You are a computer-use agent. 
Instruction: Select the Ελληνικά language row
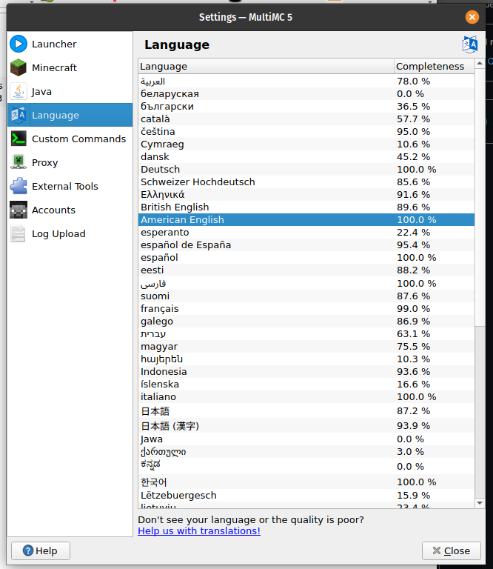tap(306, 195)
